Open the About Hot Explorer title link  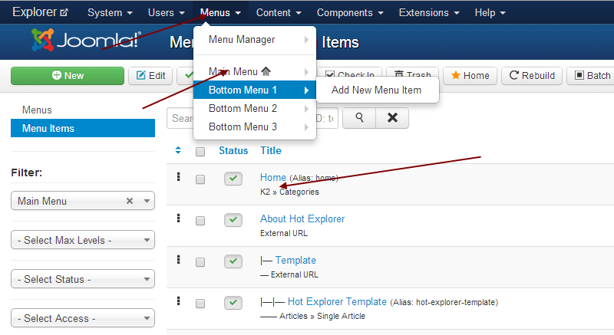[302, 218]
